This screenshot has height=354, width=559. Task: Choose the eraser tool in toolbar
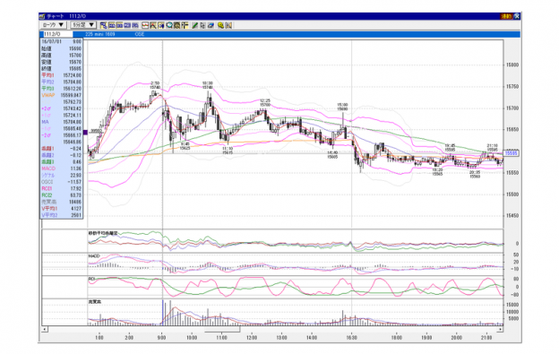tap(211, 25)
